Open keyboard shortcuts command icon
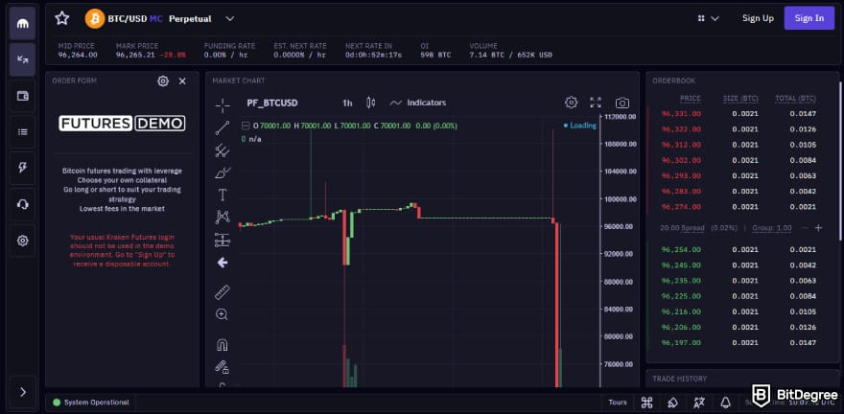Screen dimensions: 844x414 point(647,402)
